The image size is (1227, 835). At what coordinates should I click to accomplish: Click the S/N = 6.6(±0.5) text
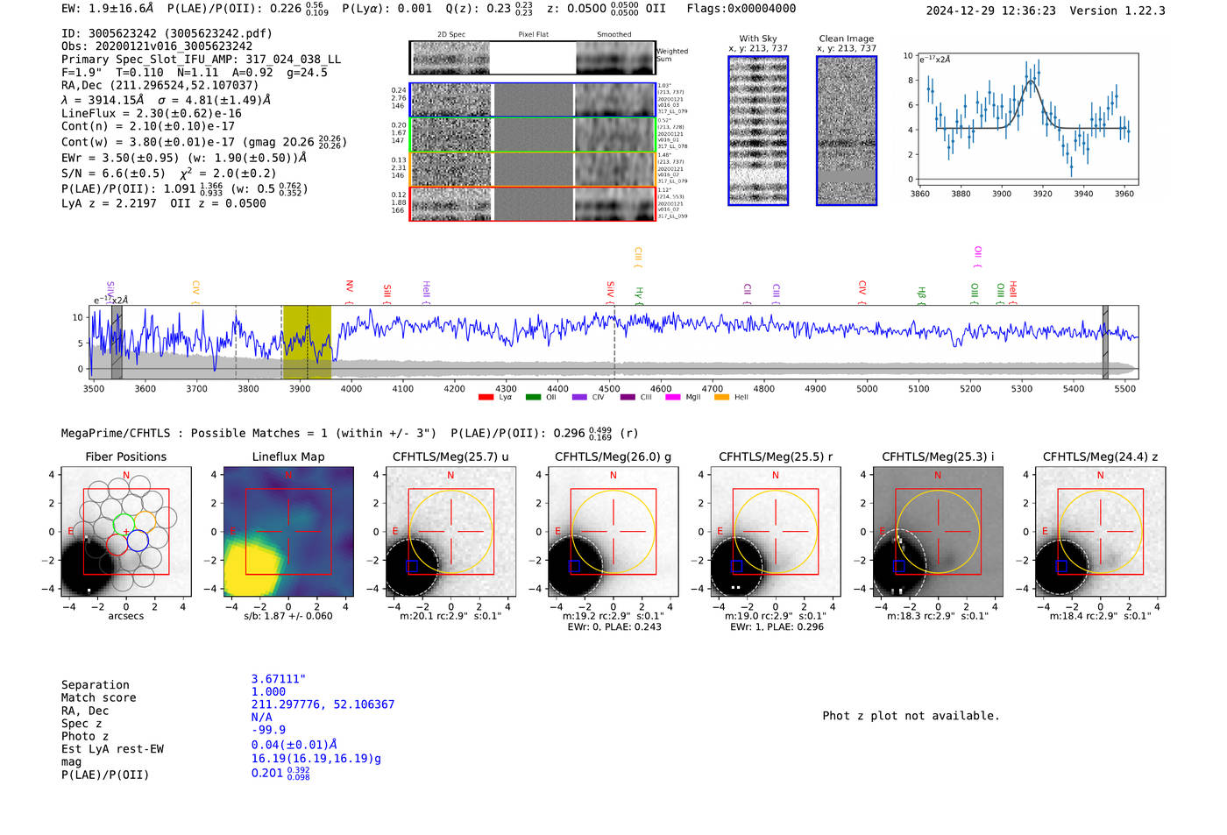(x=113, y=173)
